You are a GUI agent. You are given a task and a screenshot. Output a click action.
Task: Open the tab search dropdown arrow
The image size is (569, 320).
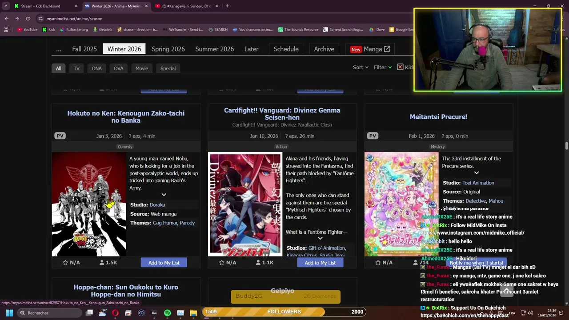click(x=6, y=6)
